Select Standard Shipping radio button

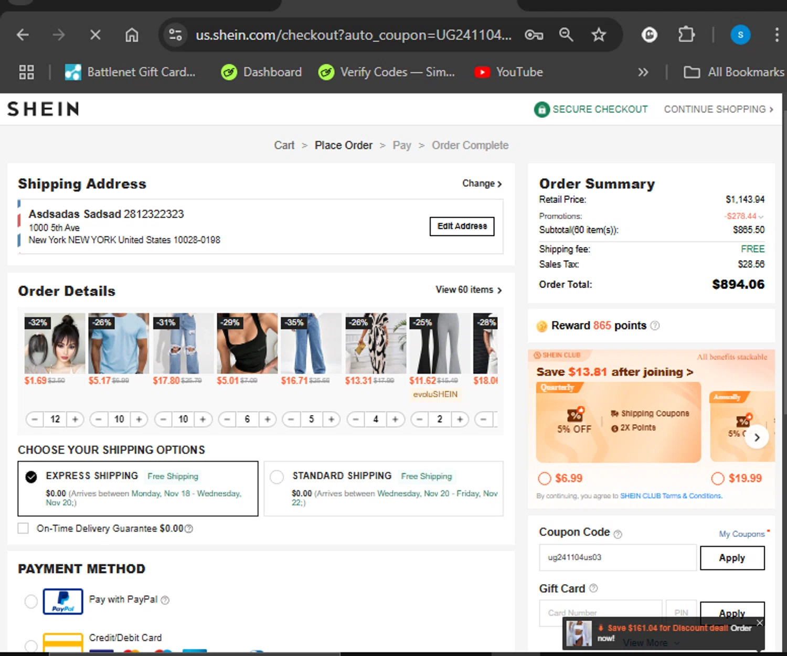[276, 477]
